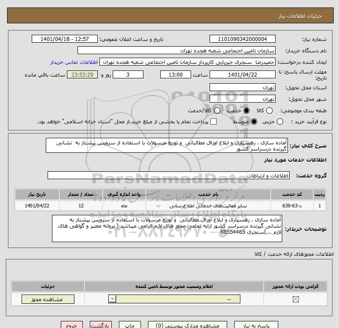The width and height of the screenshot is (339, 328).
Task: Click the چاپ print button
Action: click(130, 325)
